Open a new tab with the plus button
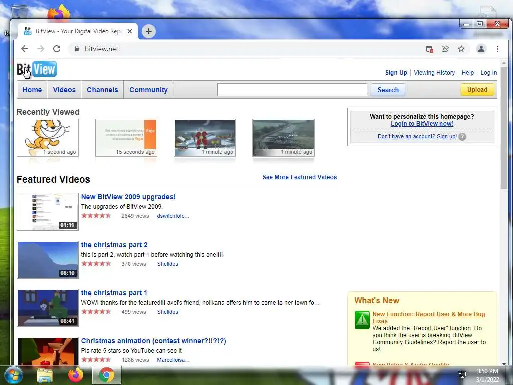 point(148,31)
